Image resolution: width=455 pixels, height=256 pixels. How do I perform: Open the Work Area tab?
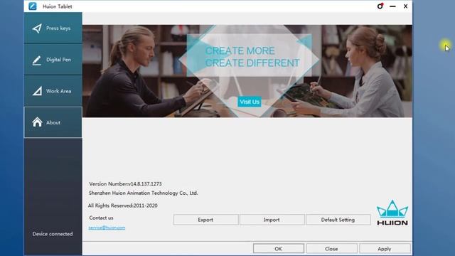click(53, 91)
